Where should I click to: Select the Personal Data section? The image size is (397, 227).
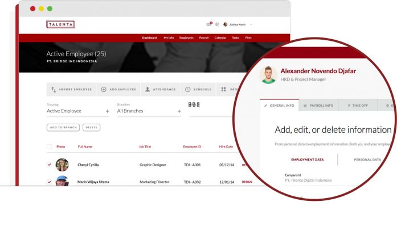[x=367, y=159]
